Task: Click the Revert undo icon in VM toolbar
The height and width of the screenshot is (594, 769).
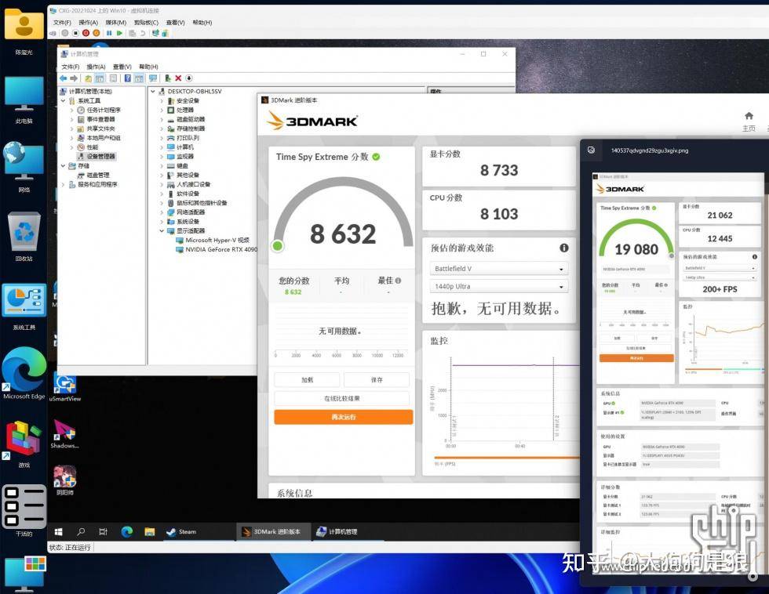Action: [142, 33]
